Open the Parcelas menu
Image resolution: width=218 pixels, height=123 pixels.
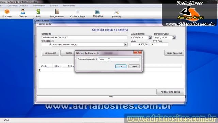click(x=54, y=6)
